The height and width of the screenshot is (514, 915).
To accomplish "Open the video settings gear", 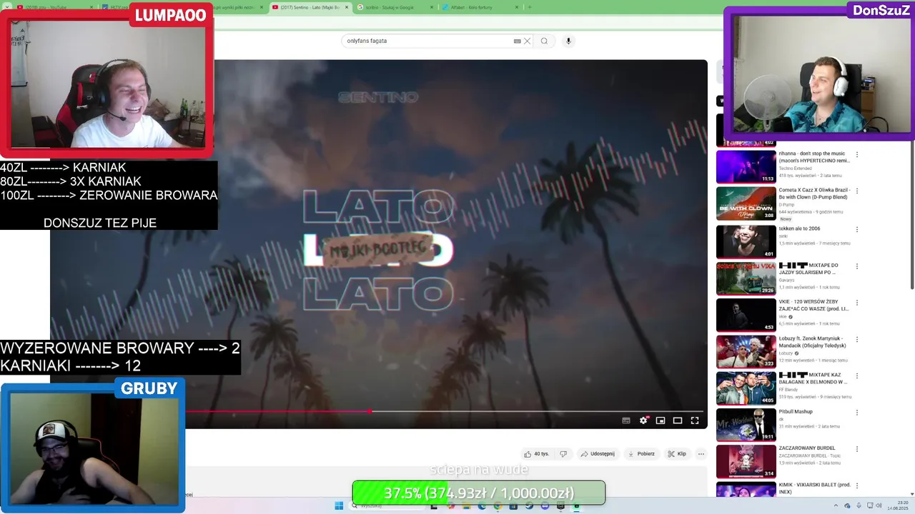I will coord(643,420).
